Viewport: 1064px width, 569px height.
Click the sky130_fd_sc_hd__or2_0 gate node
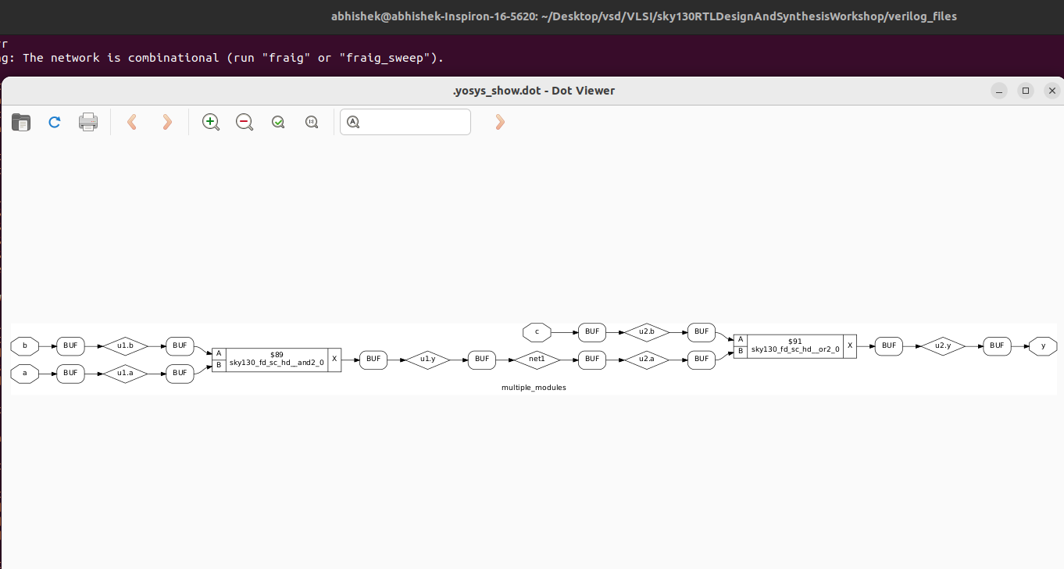point(794,345)
